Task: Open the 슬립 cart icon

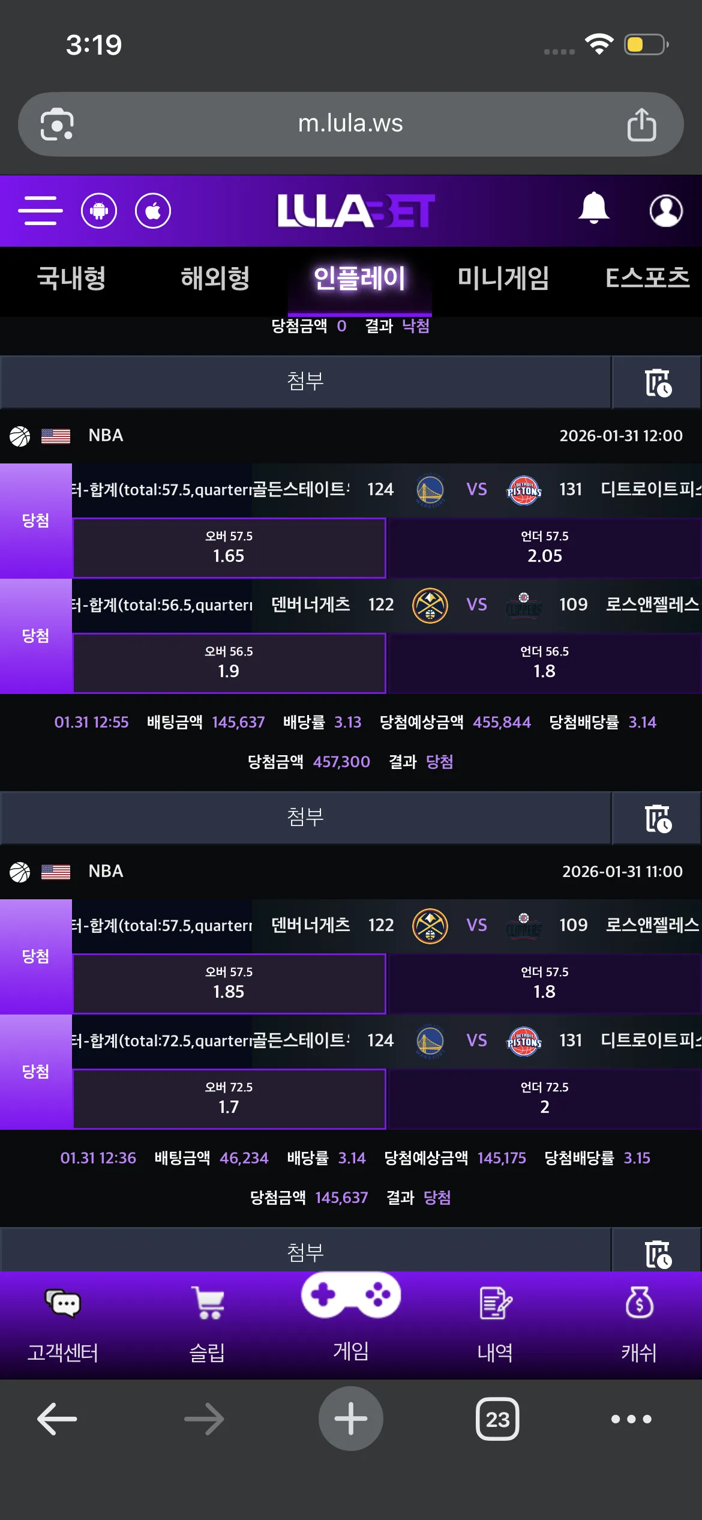Action: tap(208, 1303)
